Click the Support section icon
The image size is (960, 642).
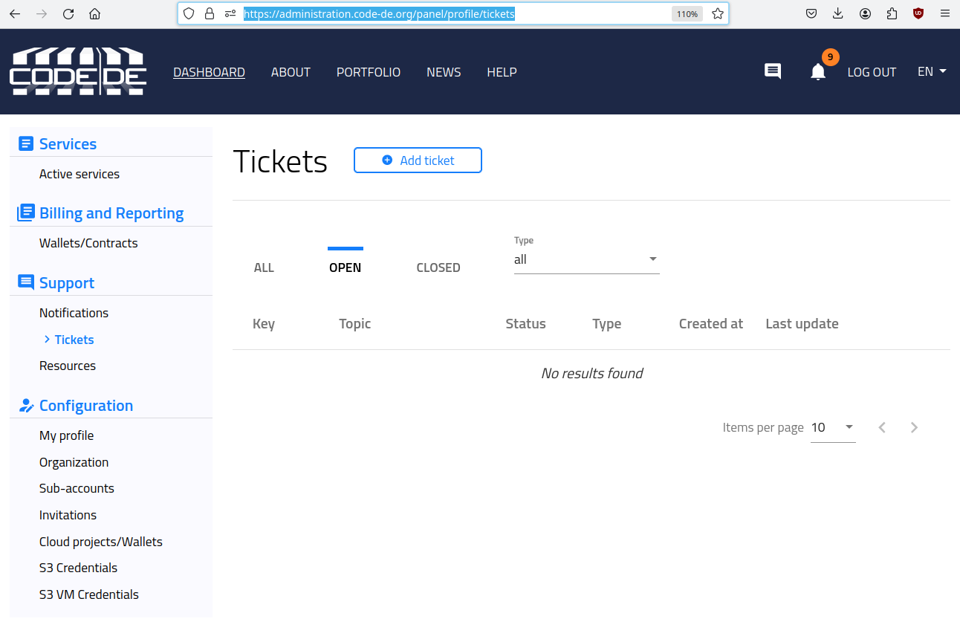coord(26,282)
